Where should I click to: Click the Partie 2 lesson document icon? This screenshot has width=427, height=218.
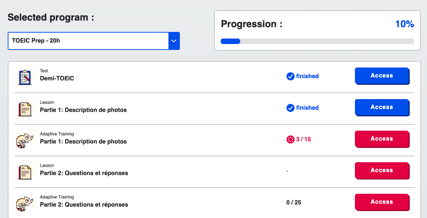tap(25, 172)
